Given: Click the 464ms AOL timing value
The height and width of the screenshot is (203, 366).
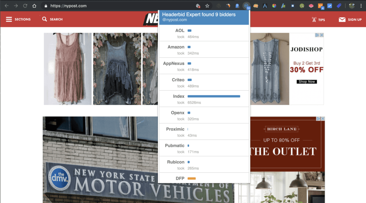Looking at the screenshot, I should click(x=193, y=37).
